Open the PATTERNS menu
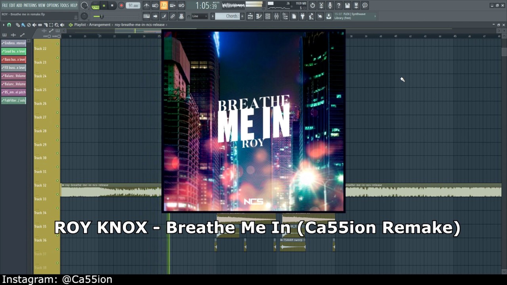 coord(30,5)
